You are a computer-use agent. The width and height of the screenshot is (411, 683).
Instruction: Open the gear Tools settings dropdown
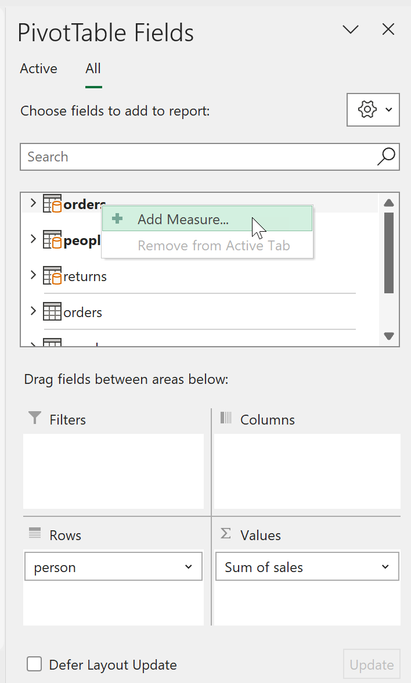(x=373, y=109)
